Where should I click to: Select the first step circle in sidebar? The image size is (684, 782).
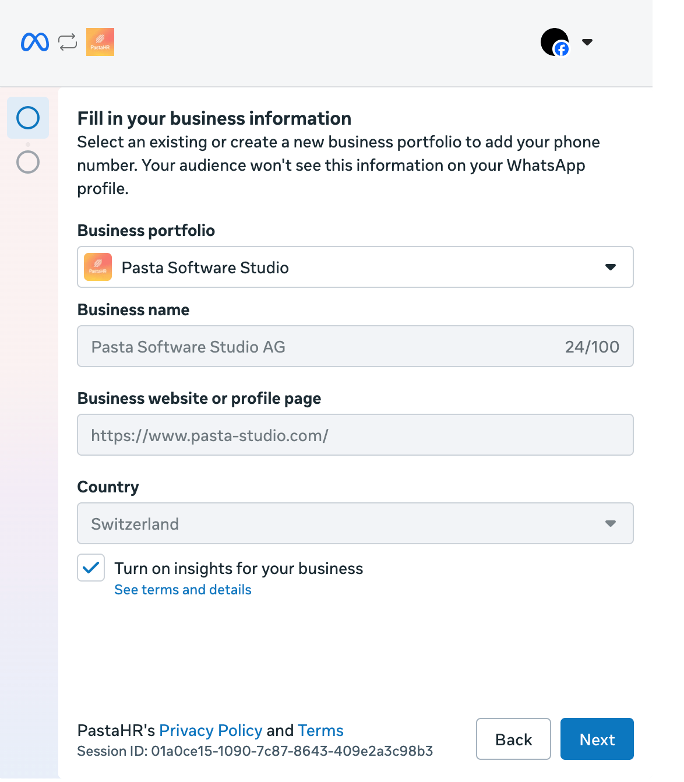pos(28,118)
